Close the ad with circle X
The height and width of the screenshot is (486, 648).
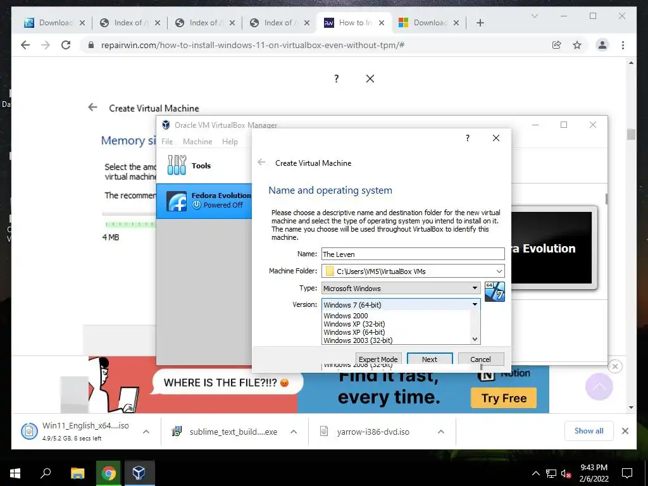[x=615, y=366]
